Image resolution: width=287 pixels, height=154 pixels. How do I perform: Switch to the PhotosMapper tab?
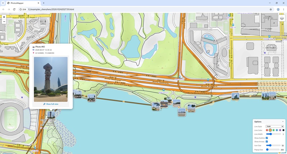(x=23, y=3)
